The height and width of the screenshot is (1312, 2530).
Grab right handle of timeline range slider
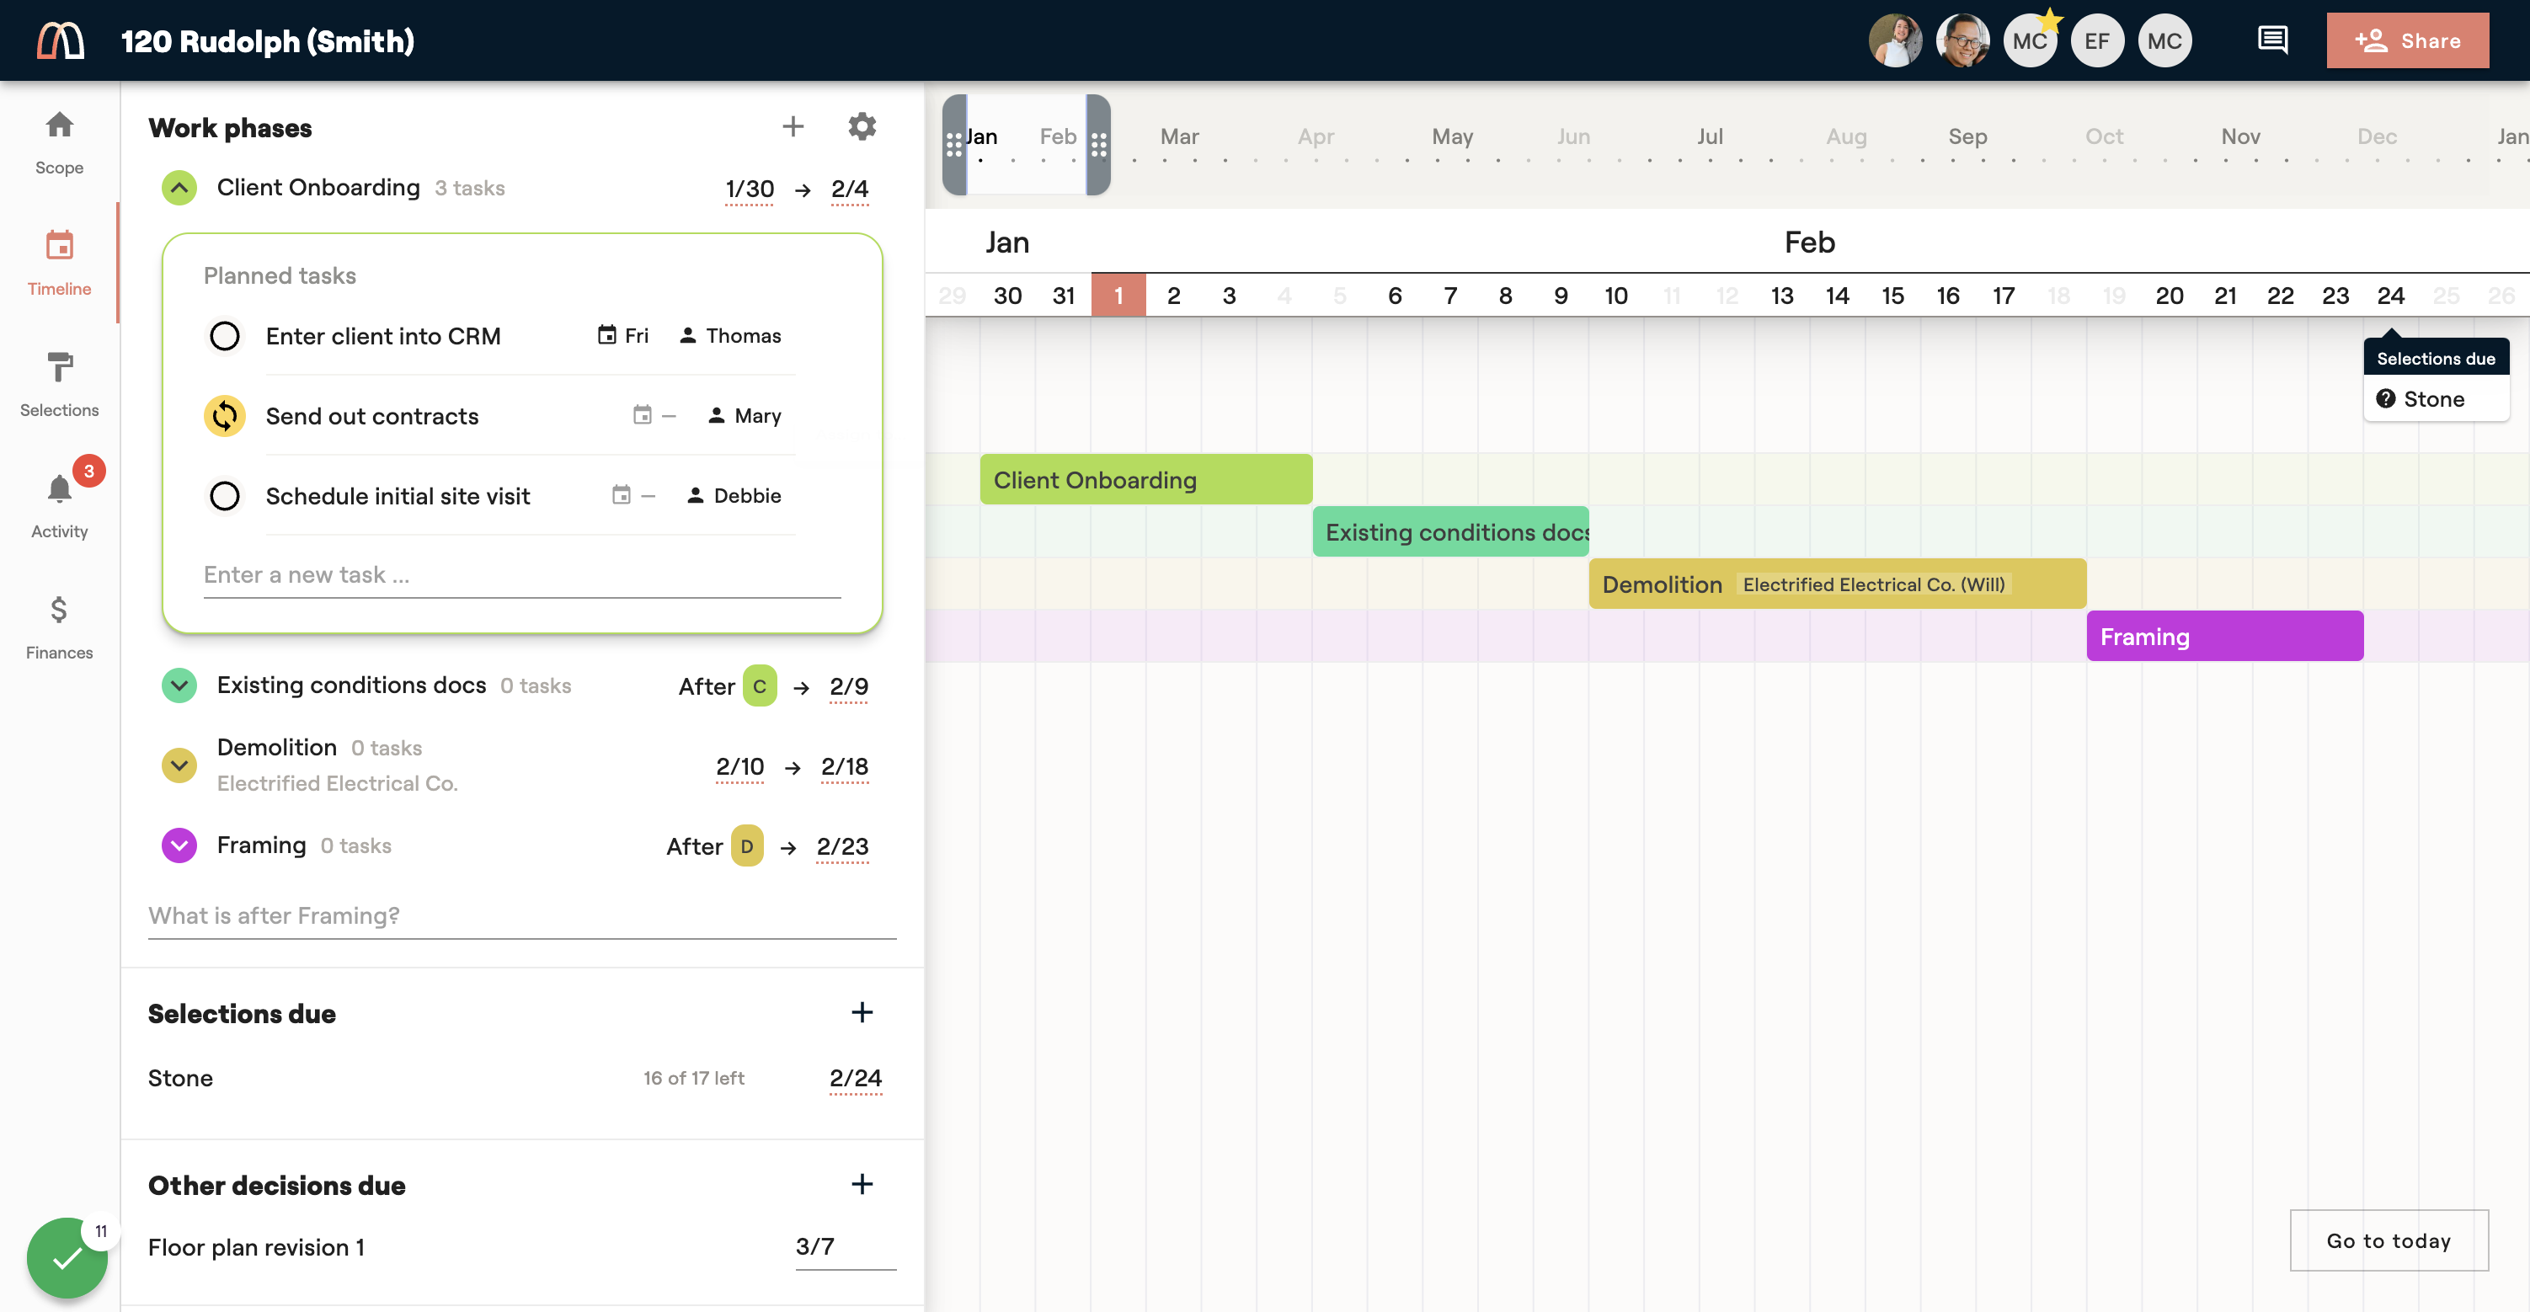coord(1098,146)
